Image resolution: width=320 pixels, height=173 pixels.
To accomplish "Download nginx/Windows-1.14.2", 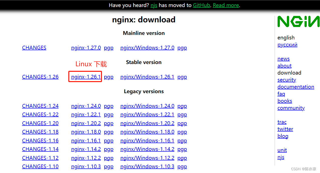I will point(147,149).
